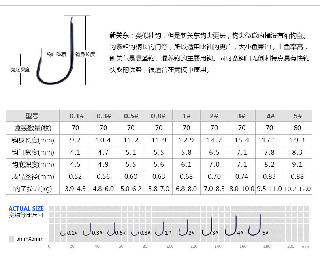Click the 钩身长度 label on the diagram

pos(85,54)
